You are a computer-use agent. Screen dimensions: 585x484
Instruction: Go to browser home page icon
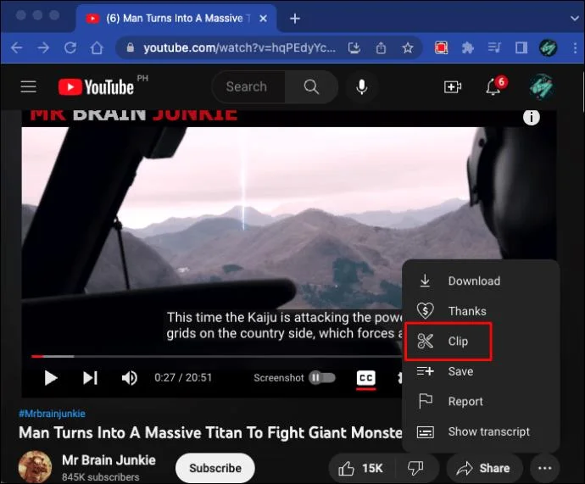pyautogui.click(x=97, y=47)
